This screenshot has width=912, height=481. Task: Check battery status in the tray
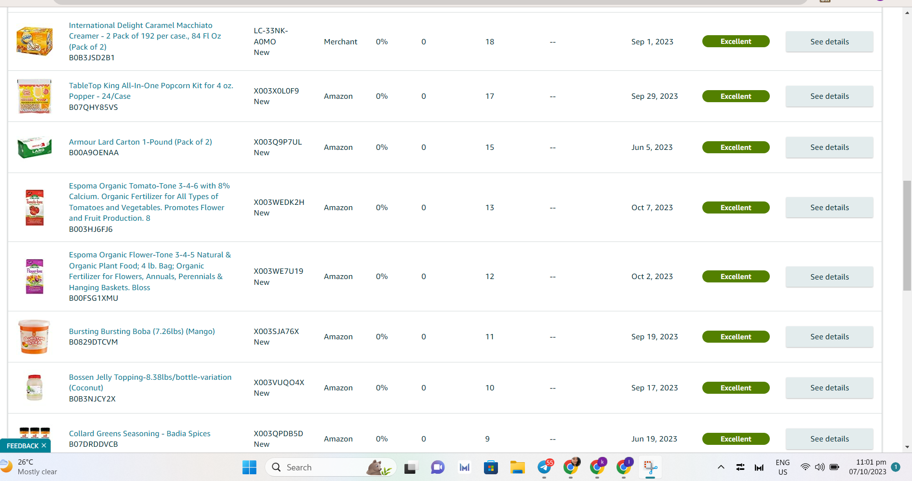click(834, 467)
